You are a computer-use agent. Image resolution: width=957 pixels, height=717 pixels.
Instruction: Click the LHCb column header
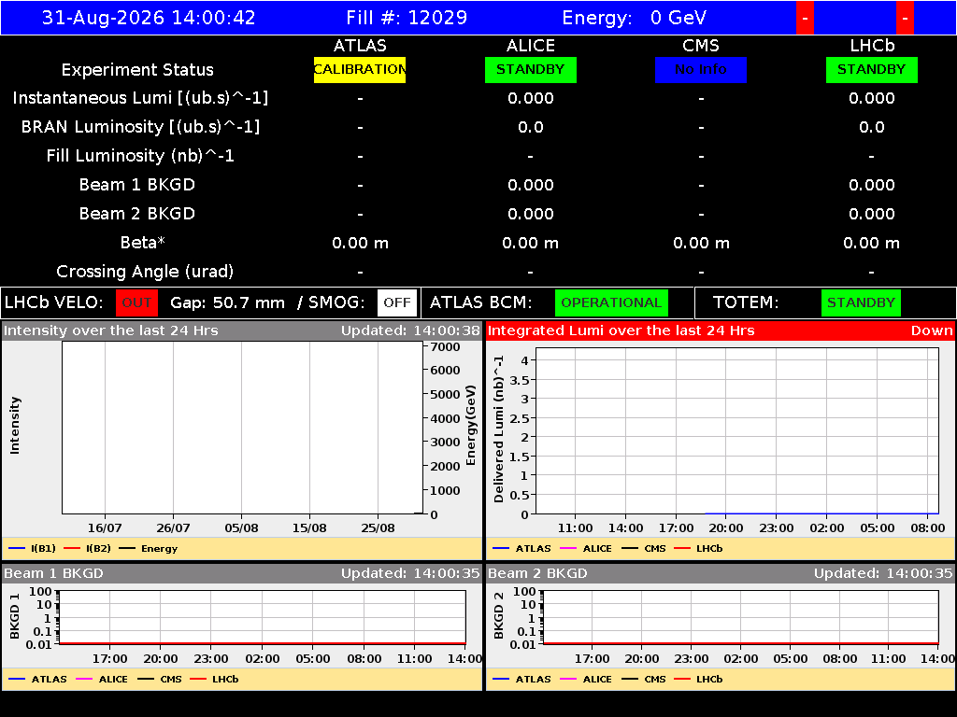872,46
